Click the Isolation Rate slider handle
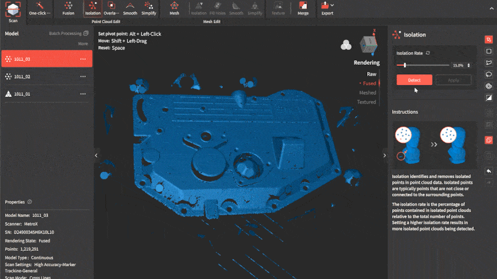Screen dimensions: 497x279 [405, 65]
